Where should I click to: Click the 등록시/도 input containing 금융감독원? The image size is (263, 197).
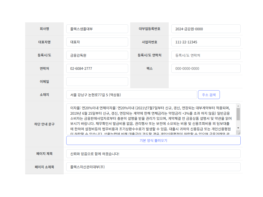pos(97,55)
